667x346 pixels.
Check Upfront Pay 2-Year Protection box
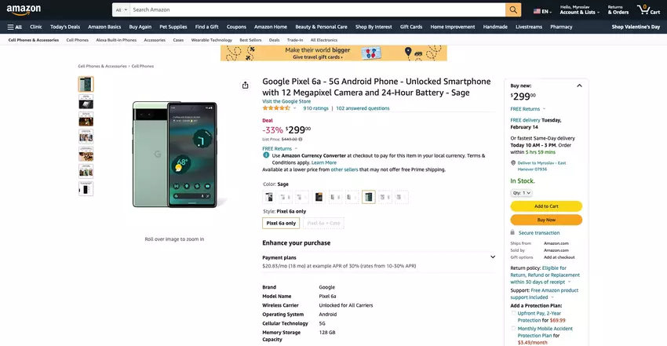[514, 313]
